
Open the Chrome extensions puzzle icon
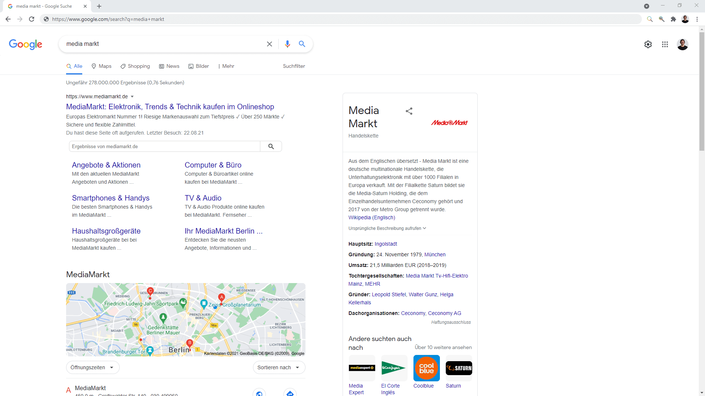(673, 19)
